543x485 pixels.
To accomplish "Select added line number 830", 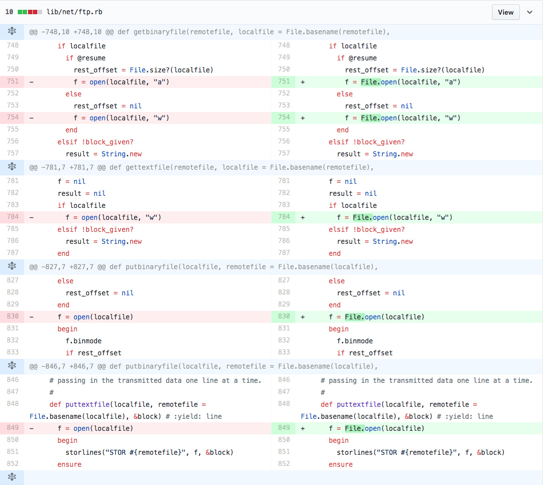I will click(284, 316).
